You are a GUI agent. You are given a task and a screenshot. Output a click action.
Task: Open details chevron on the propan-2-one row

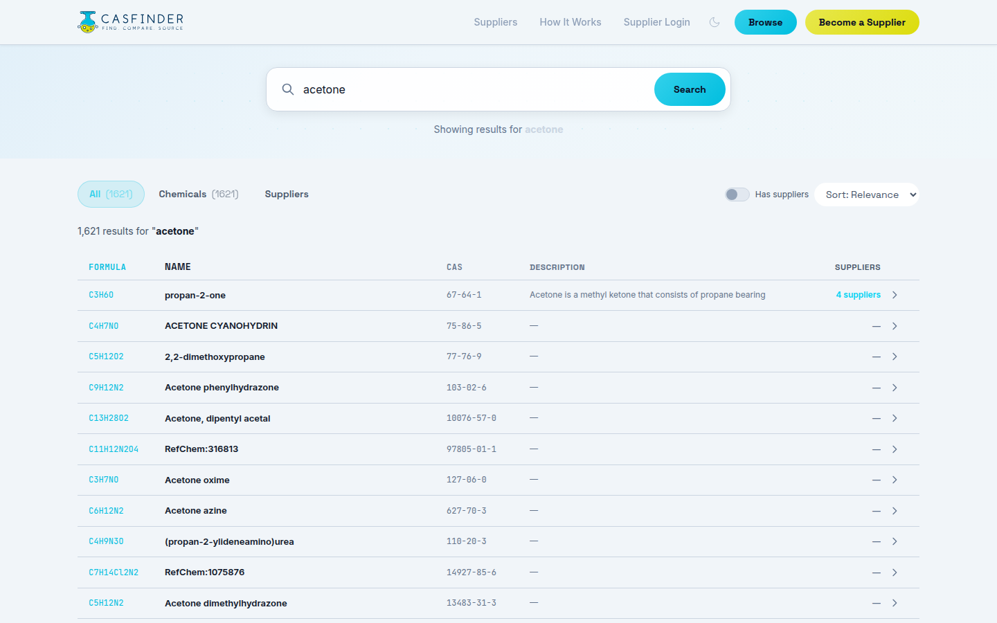[895, 295]
